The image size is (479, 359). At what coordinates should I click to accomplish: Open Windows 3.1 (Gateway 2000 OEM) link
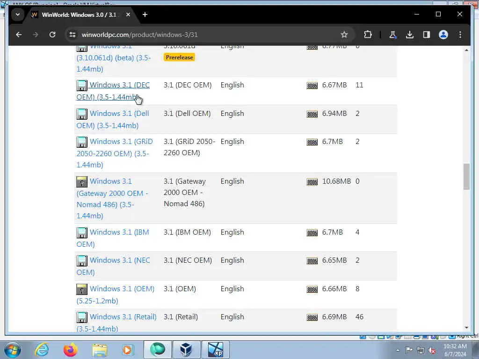[112, 198]
